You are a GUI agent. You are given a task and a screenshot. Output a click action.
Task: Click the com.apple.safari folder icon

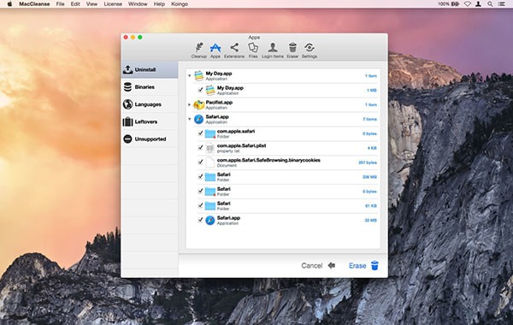210,133
